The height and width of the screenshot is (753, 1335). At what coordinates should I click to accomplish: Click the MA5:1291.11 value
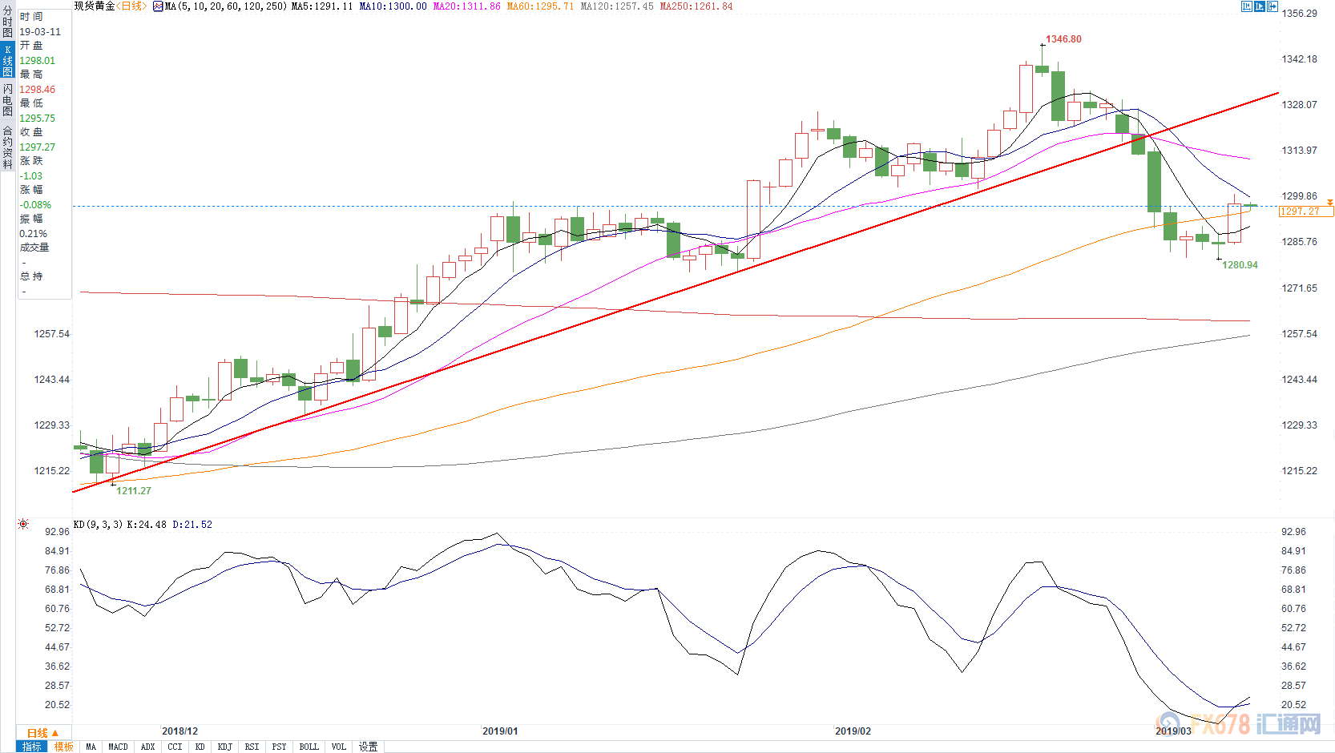322,6
